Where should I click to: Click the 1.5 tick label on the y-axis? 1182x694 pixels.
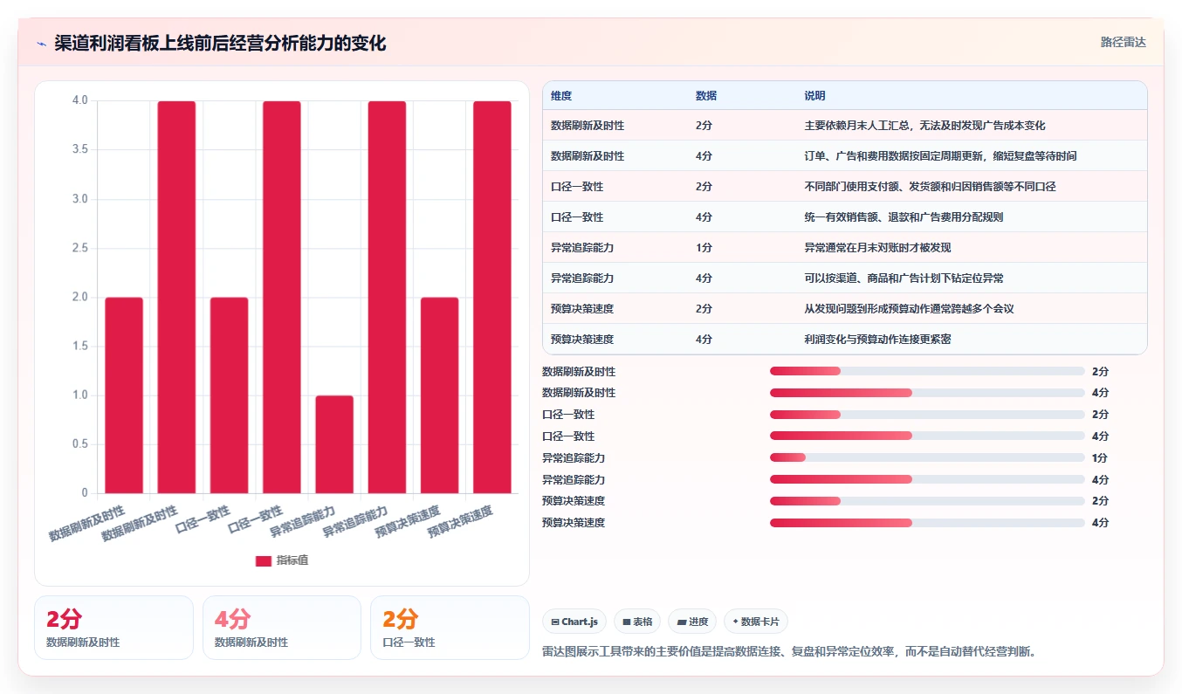pos(79,347)
